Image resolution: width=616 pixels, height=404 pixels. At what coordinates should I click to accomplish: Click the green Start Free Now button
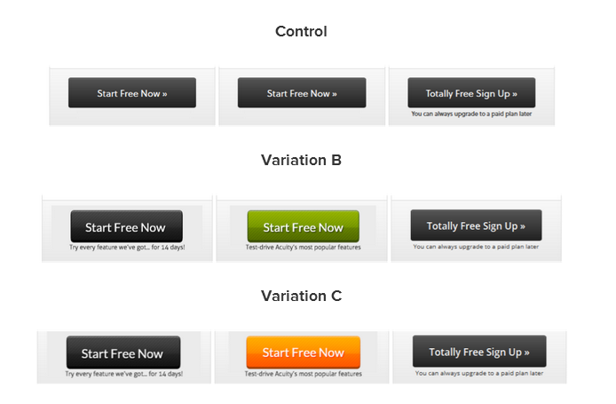tap(304, 226)
